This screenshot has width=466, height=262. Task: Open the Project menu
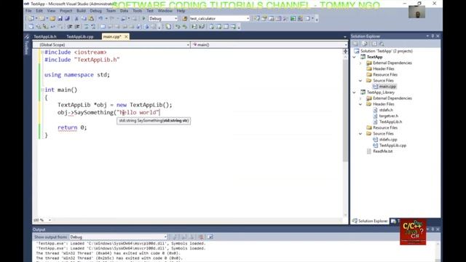tap(66, 11)
